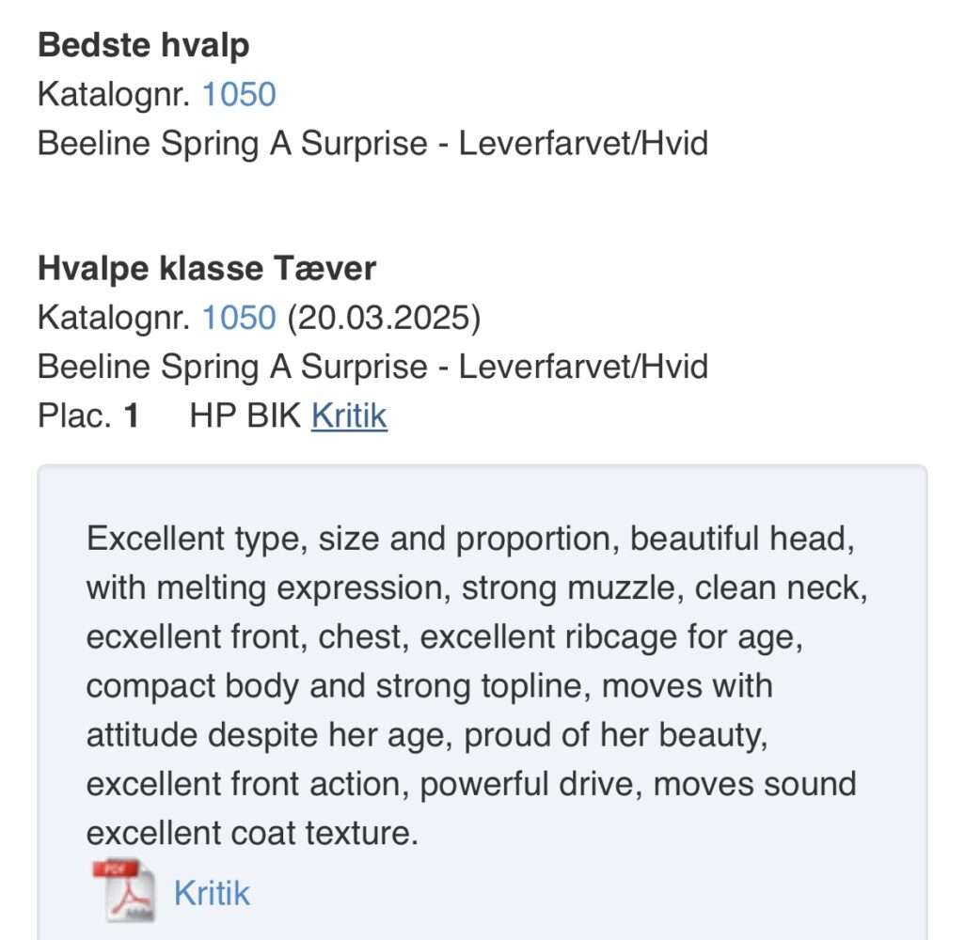Open catalog number 1050 under Bedste hvalp

coord(239,94)
